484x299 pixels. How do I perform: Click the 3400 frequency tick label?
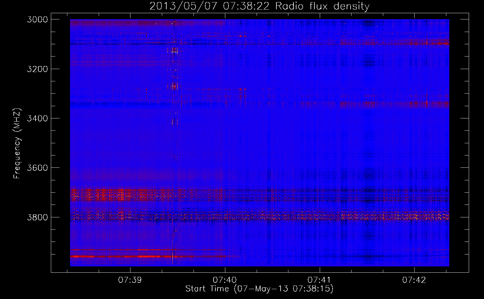(37, 118)
